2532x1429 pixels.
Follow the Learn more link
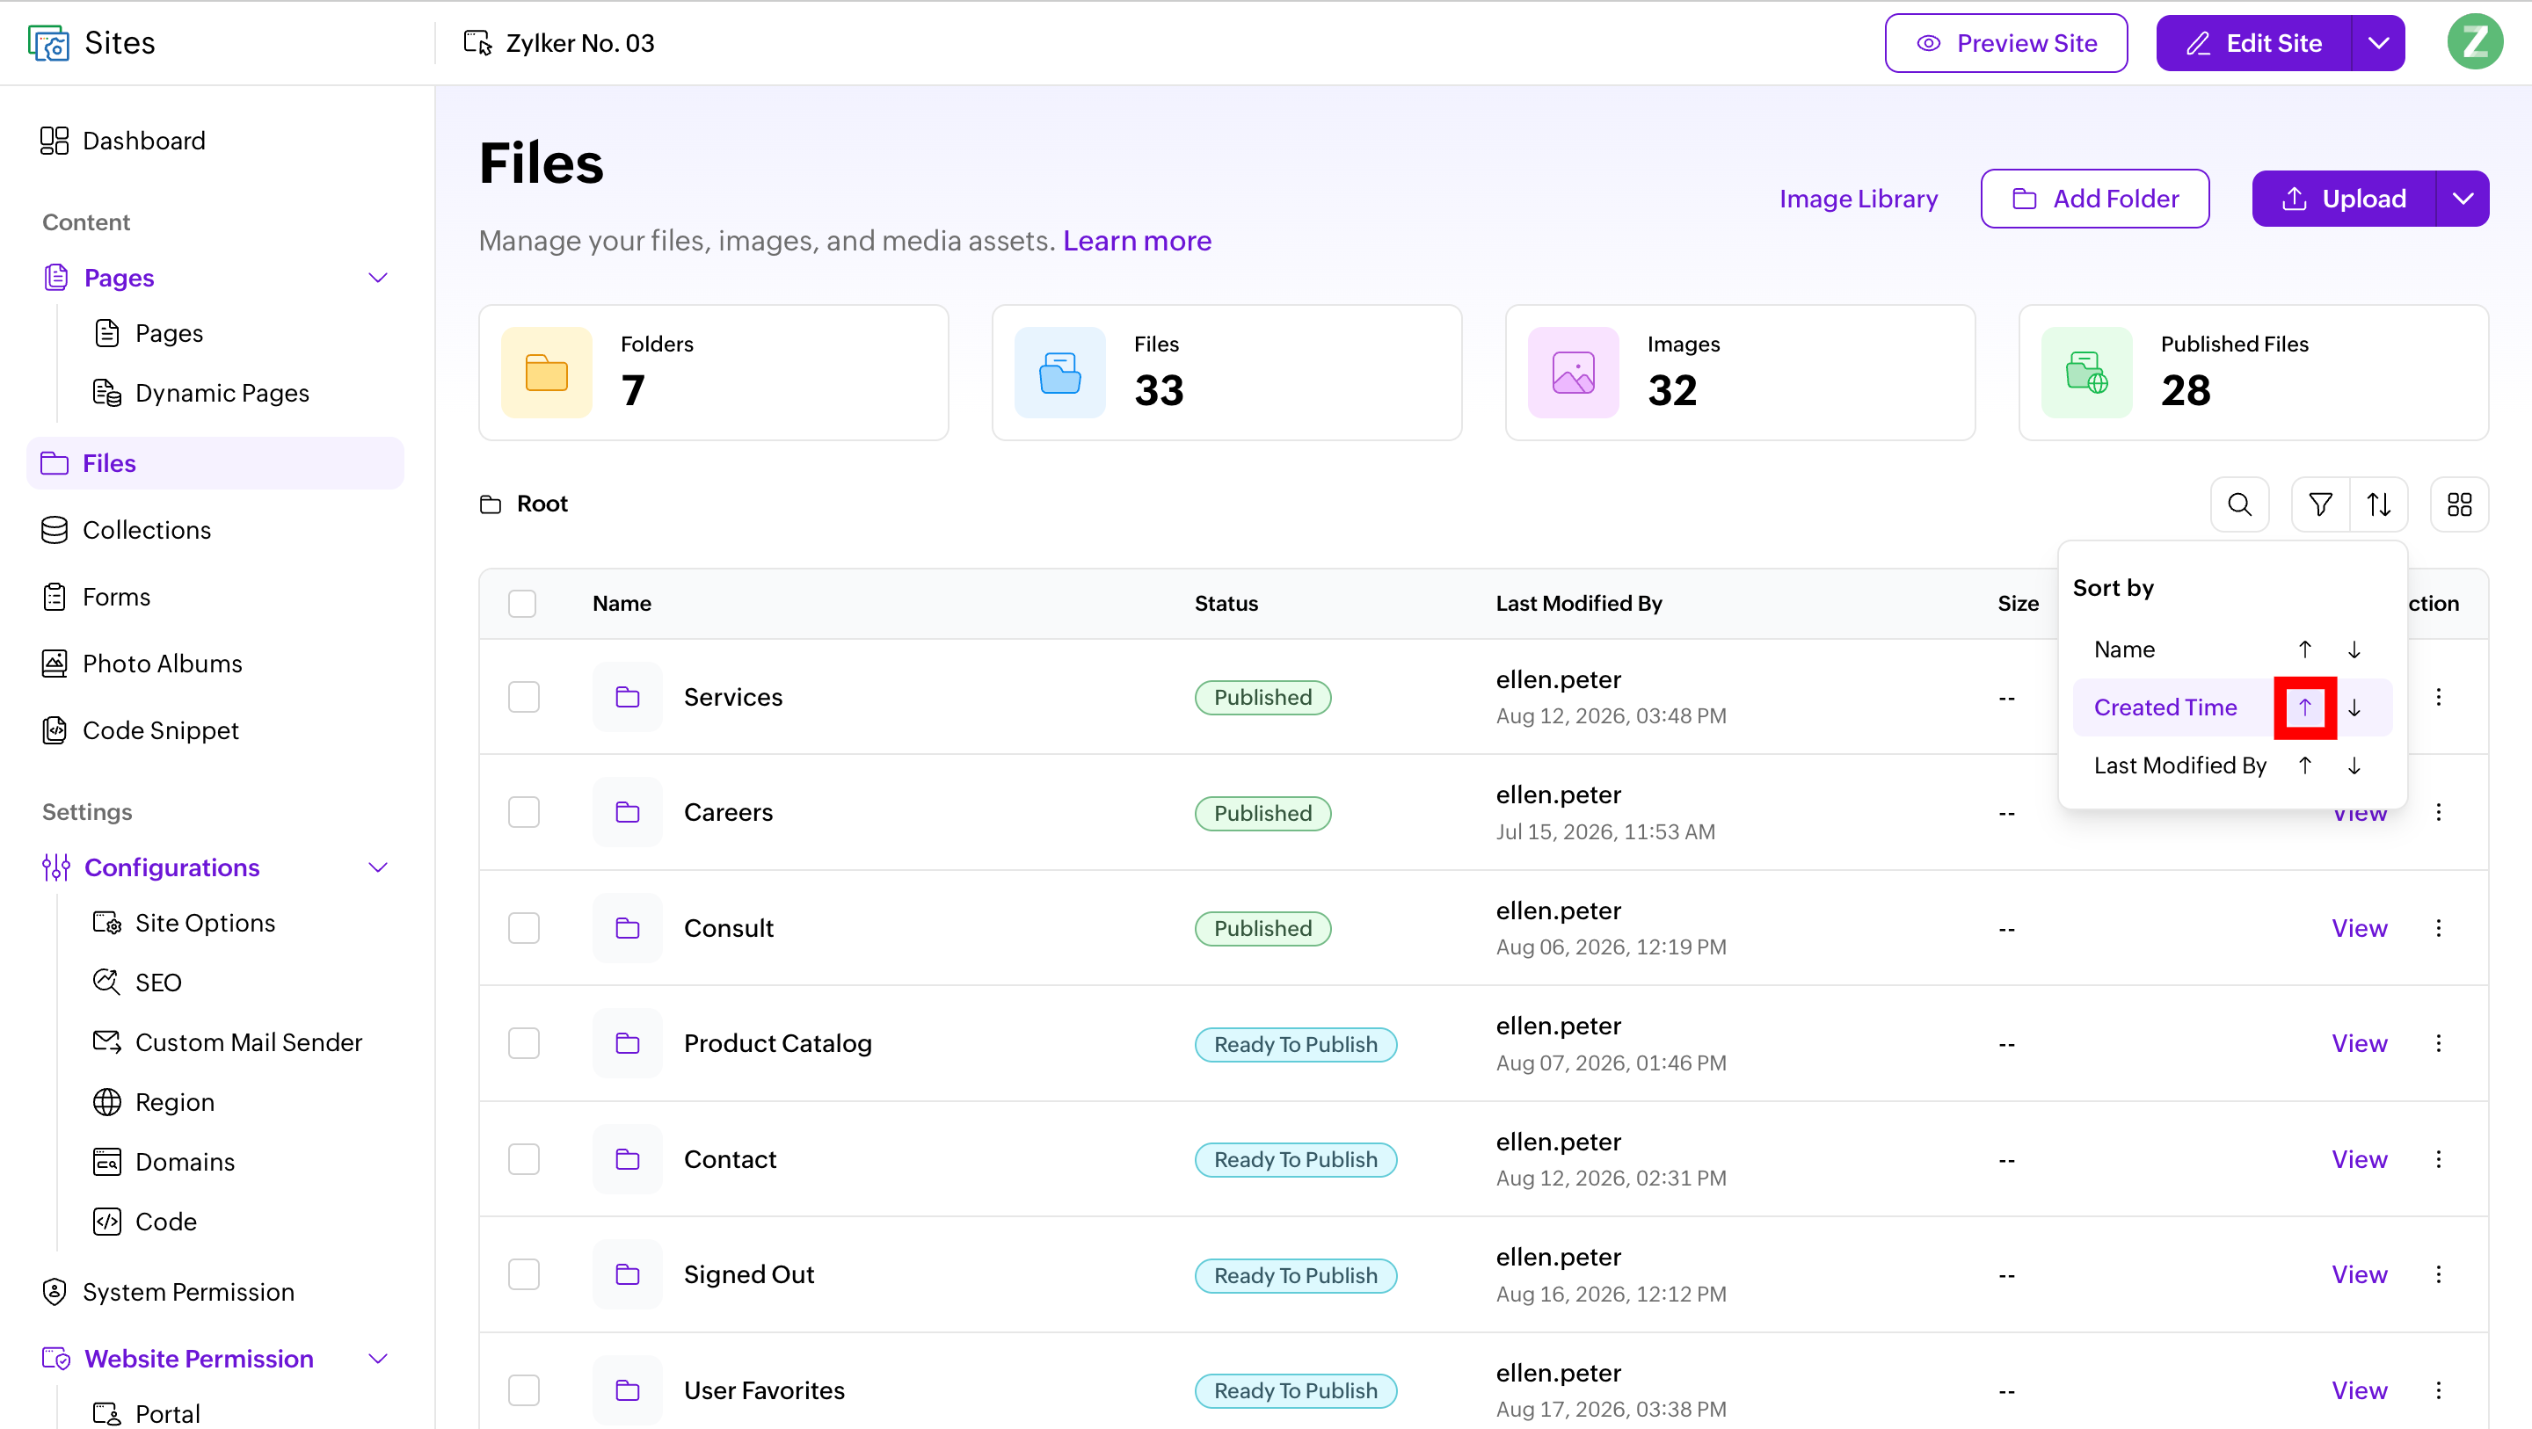coord(1138,240)
